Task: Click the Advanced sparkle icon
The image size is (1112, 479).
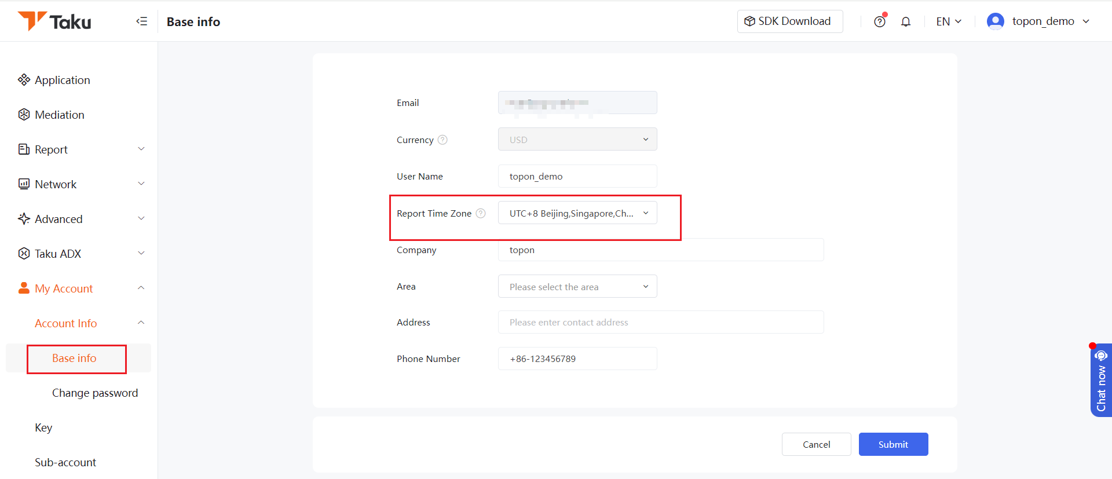Action: [x=24, y=219]
